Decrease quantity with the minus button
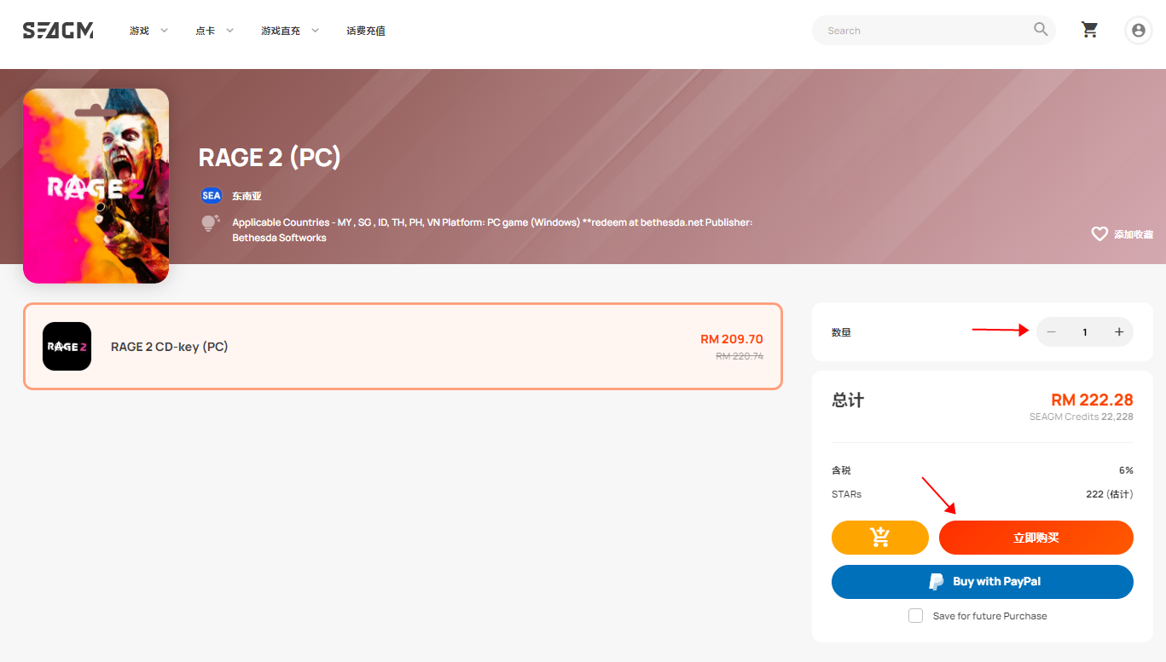Image resolution: width=1166 pixels, height=662 pixels. click(1051, 332)
